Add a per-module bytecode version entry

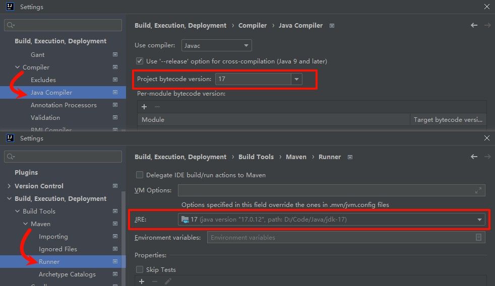144,107
